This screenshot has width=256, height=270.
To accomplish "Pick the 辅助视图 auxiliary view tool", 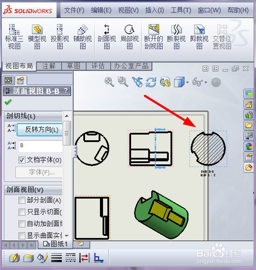I will (x=83, y=37).
